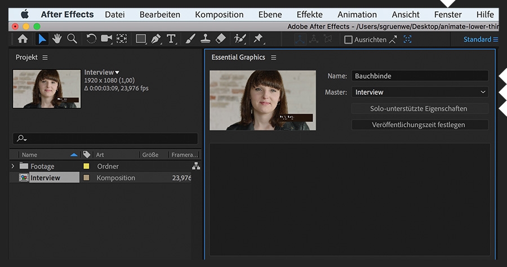Open the Projekt panel menu
Screen dimensions: 507x267
coord(45,57)
